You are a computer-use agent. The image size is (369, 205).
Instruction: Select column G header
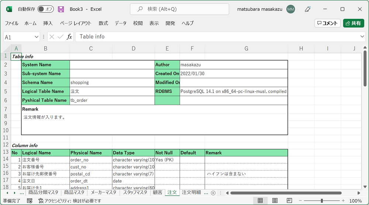(246, 48)
